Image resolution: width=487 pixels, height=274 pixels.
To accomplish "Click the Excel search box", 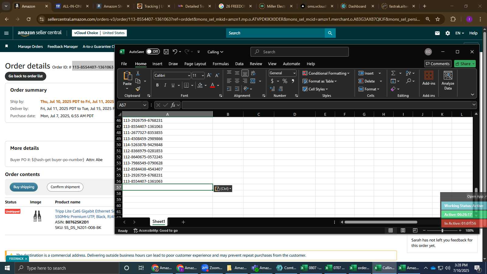I will click(300, 52).
